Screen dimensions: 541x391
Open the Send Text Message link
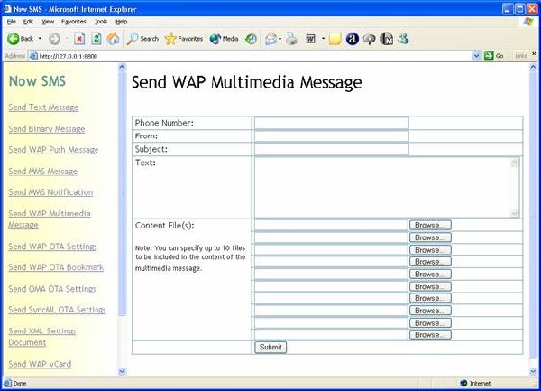pyautogui.click(x=43, y=107)
